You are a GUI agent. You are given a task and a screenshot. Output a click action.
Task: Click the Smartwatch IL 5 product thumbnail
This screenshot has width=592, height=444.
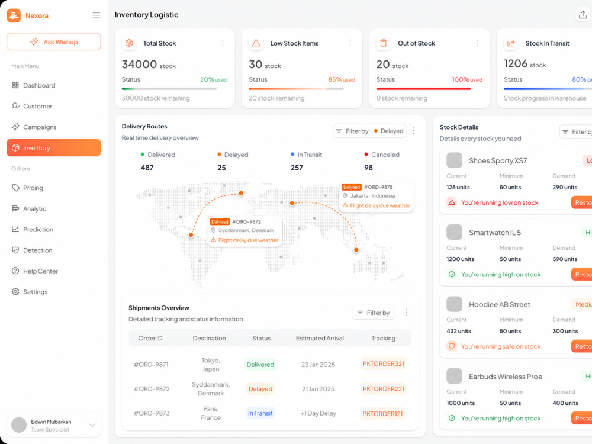pos(454,232)
